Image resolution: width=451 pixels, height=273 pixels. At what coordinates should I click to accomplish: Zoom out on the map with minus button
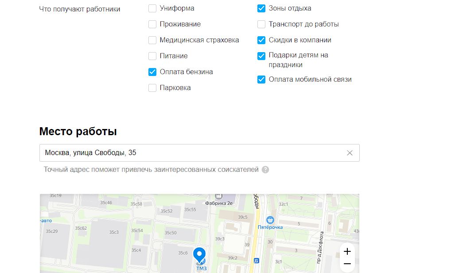coord(347,264)
